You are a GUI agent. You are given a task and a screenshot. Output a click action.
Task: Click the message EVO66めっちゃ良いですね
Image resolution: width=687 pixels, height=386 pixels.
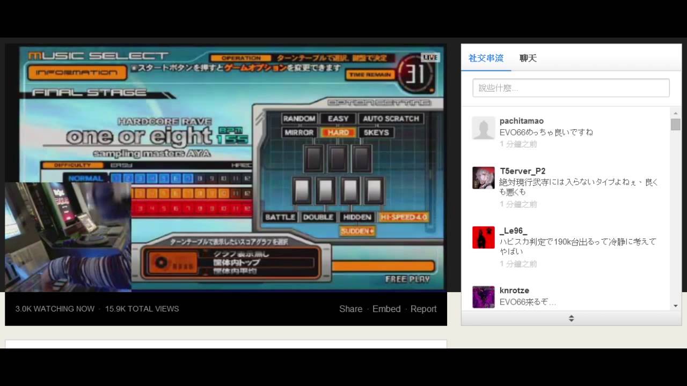[546, 132]
